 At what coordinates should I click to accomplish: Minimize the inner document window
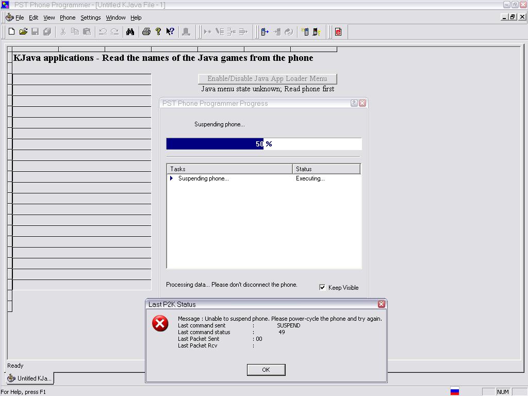(504, 17)
